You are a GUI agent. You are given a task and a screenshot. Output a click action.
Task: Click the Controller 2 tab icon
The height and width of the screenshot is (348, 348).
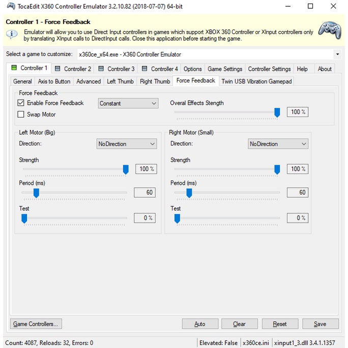pos(57,69)
